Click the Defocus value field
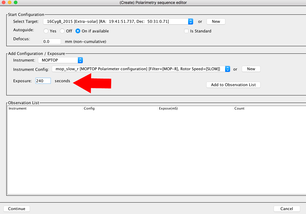This screenshot has width=306, height=214. 52,41
